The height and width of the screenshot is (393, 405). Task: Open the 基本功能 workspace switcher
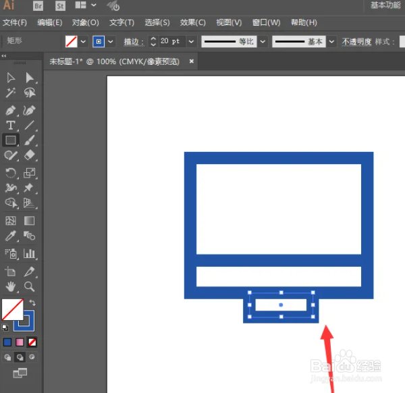click(385, 5)
